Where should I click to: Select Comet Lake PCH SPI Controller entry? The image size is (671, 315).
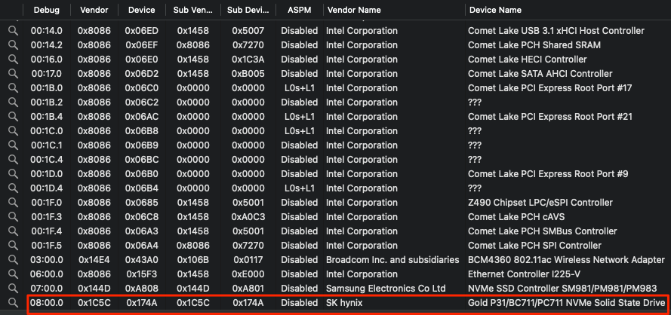click(534, 246)
